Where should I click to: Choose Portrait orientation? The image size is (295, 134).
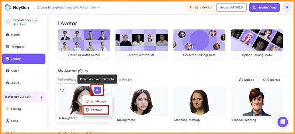pyautogui.click(x=96, y=110)
